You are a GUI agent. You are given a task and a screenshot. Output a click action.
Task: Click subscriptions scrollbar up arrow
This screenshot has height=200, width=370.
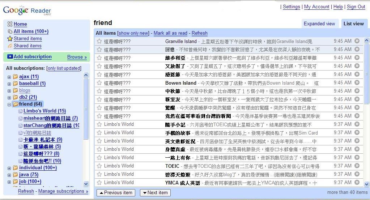[x=86, y=75]
